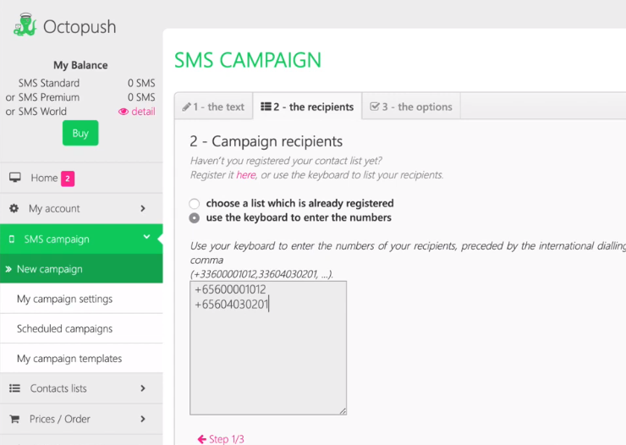The image size is (626, 445).
Task: Expand the My account submenu chevron
Action: 143,208
